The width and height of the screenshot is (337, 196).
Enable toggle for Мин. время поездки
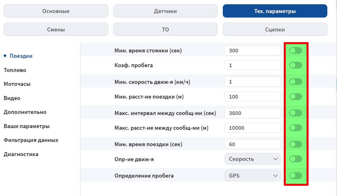[x=296, y=144]
